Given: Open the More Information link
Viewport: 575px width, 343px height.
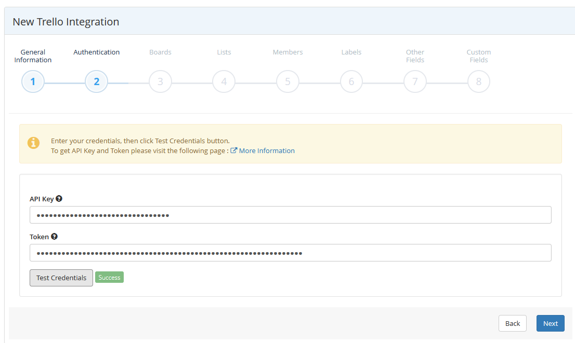Looking at the screenshot, I should [267, 150].
